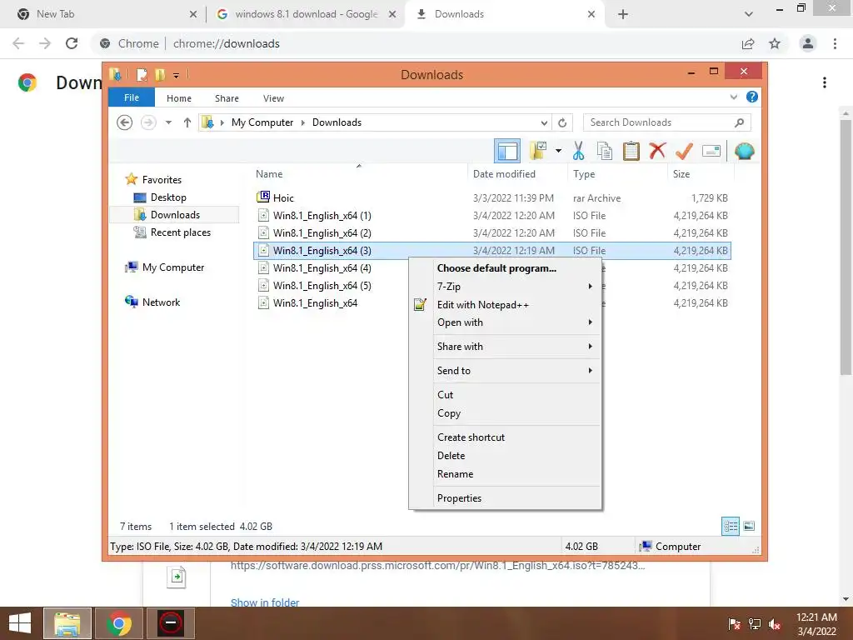Screen dimensions: 853x640
Task: Click the folder options icon in toolbar
Action: (538, 151)
